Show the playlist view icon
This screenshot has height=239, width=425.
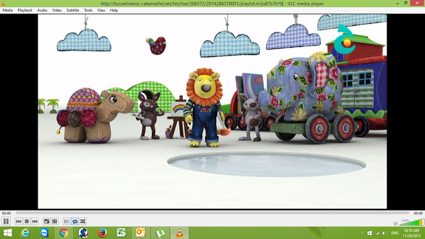pyautogui.click(x=66, y=221)
